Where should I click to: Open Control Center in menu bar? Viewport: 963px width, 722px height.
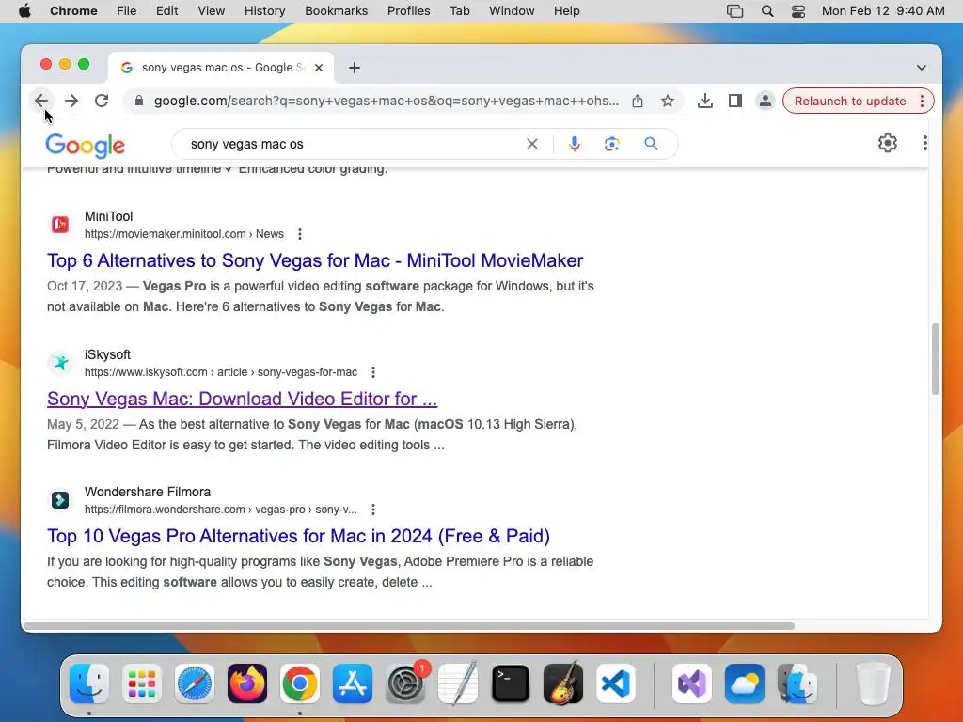(x=797, y=11)
